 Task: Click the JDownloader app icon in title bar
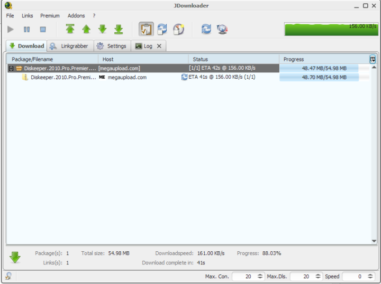coord(8,5)
